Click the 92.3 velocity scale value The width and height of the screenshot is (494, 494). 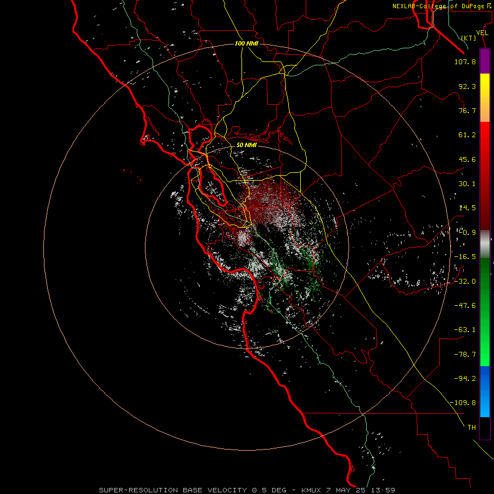pyautogui.click(x=467, y=86)
